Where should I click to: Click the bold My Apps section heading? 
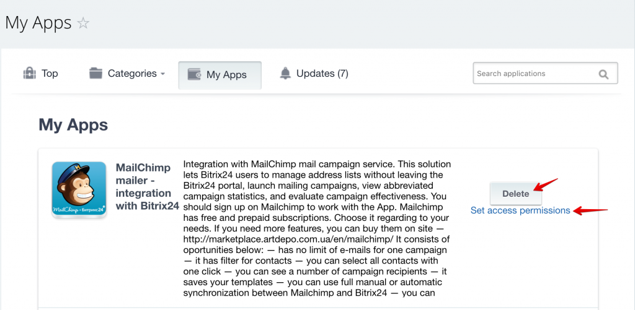pos(73,125)
